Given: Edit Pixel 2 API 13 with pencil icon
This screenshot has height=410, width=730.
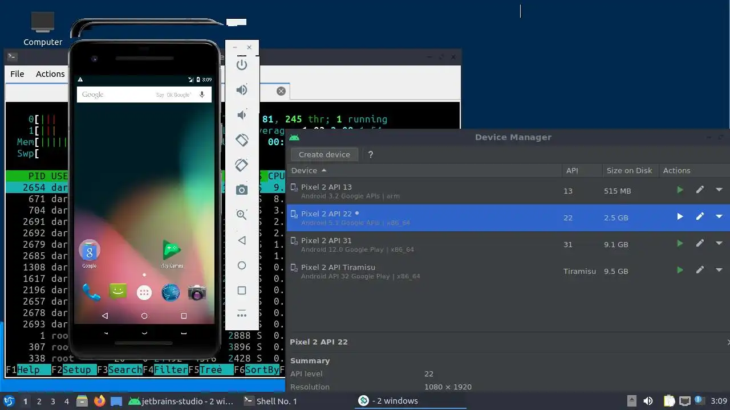Looking at the screenshot, I should 700,190.
